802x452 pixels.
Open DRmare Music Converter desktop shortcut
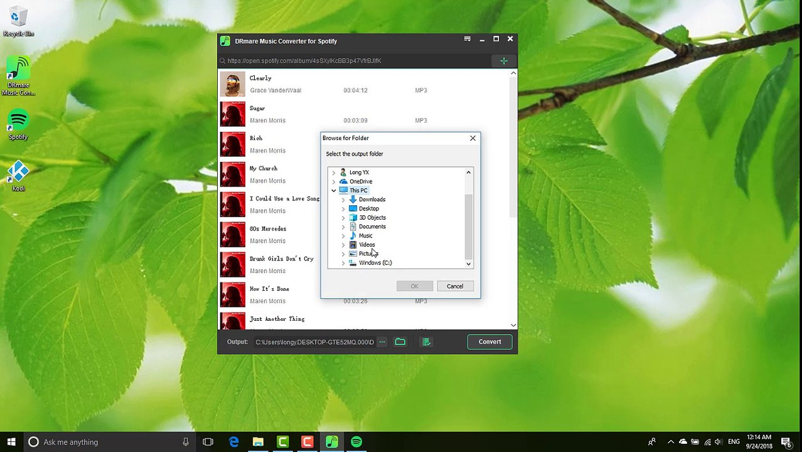[x=18, y=77]
